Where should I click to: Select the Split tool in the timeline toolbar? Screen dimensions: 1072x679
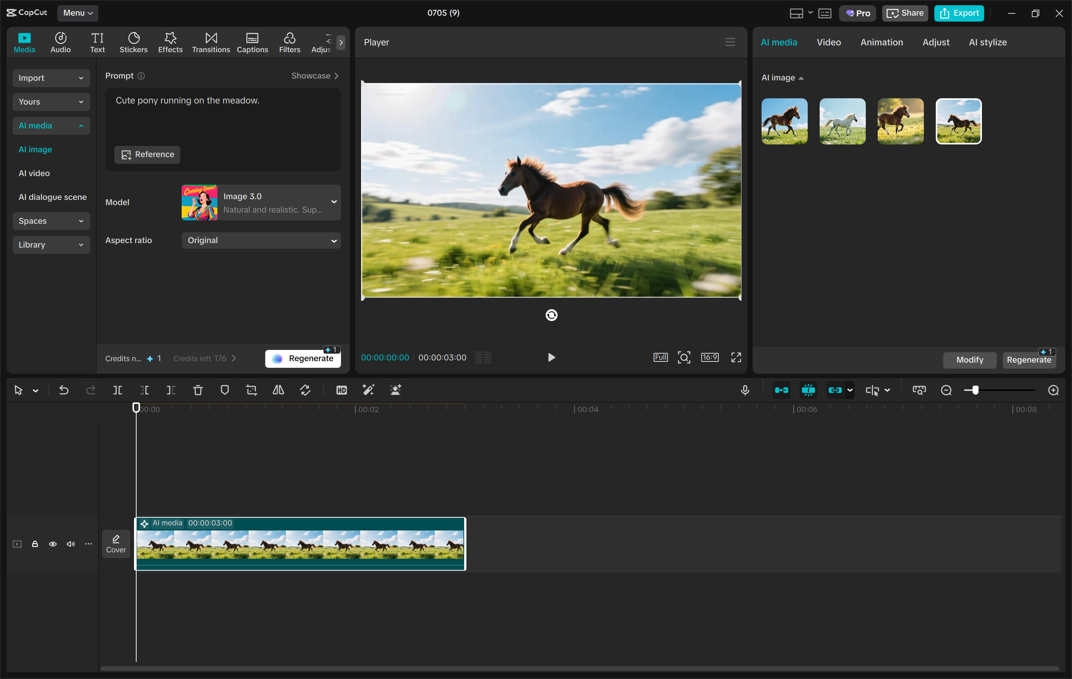(x=118, y=390)
